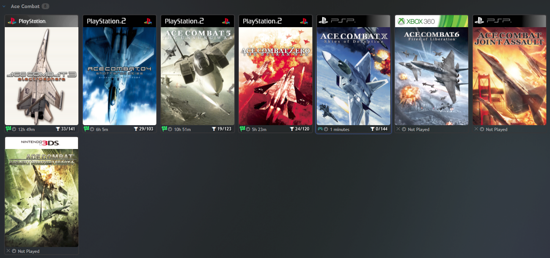Click clock icon beside 5h 23m
The height and width of the screenshot is (258, 550).
coord(248,129)
